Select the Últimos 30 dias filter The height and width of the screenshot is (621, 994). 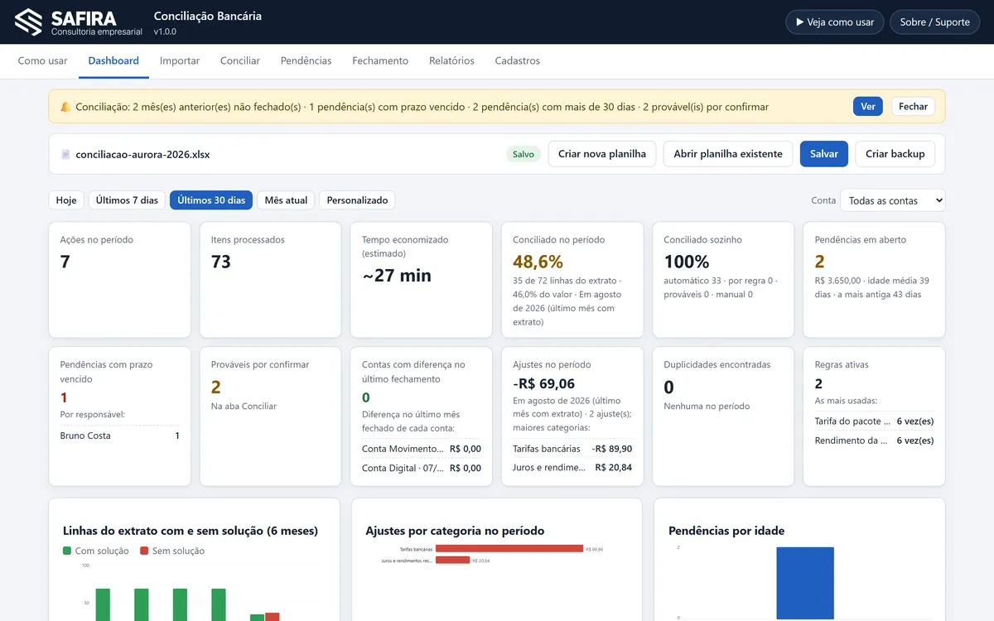pyautogui.click(x=211, y=200)
